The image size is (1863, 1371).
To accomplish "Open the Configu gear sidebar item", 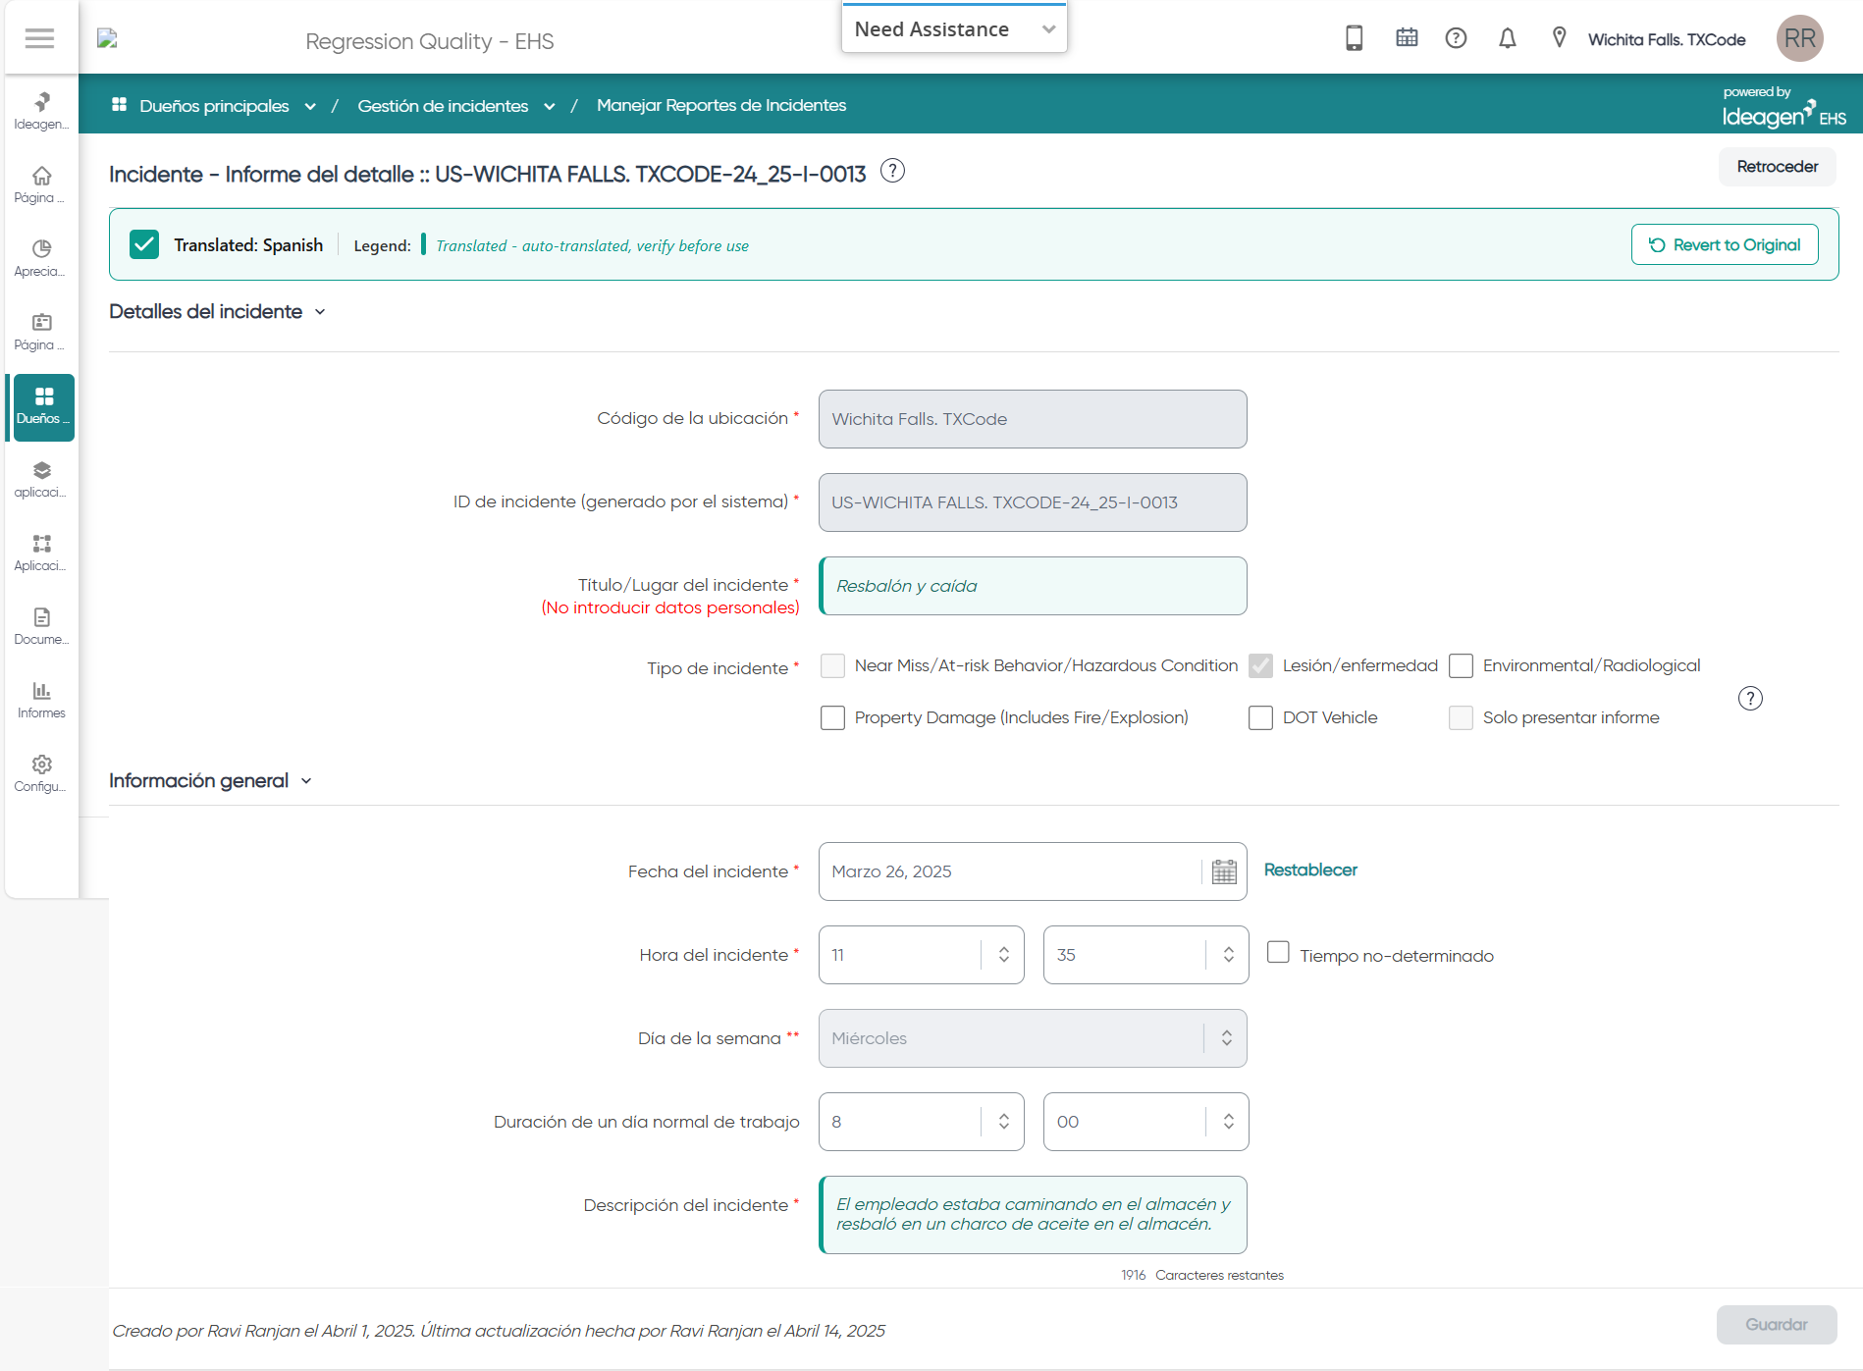I will click(41, 772).
